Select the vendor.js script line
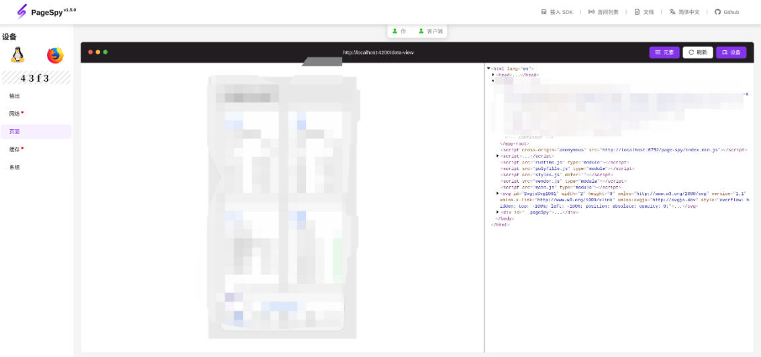The height and width of the screenshot is (357, 761). click(x=562, y=181)
